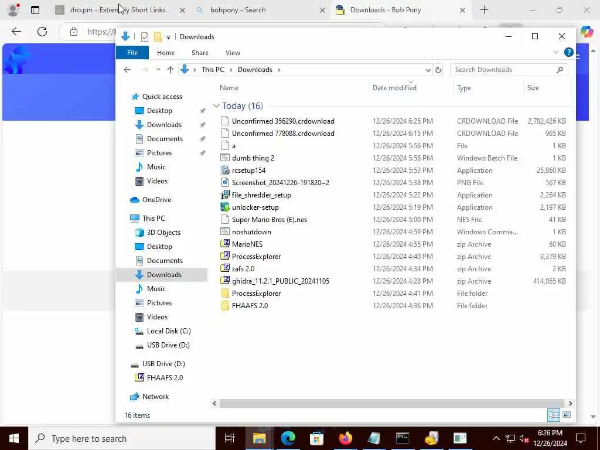Select OneDrive in the navigation pane
Screen dimensions: 600x450
(x=156, y=200)
